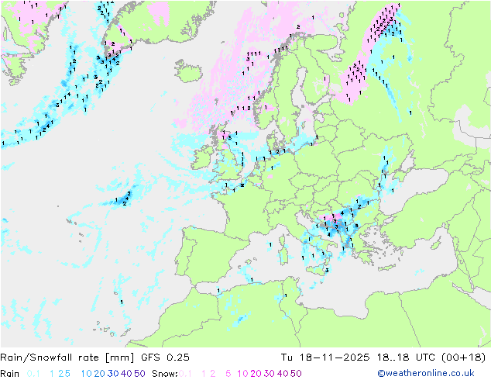491x380 pixels.
Task: Click the rain legend value 10
Action: 86,374
